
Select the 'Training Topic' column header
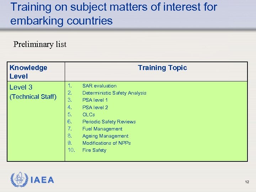162,68
